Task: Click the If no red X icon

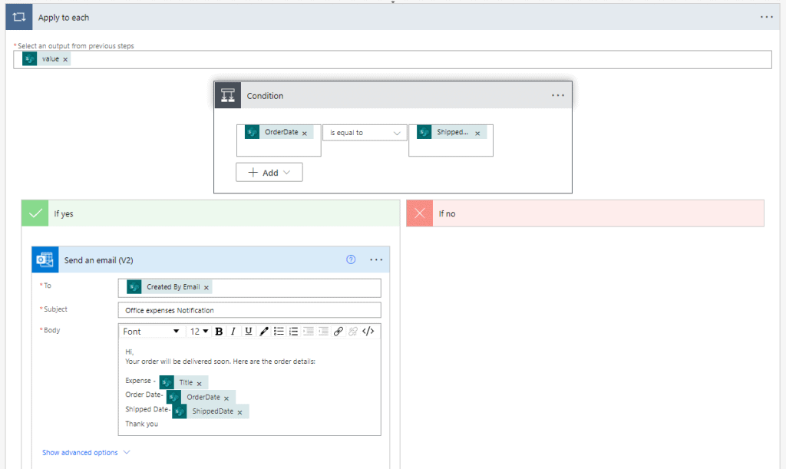Action: [x=420, y=213]
